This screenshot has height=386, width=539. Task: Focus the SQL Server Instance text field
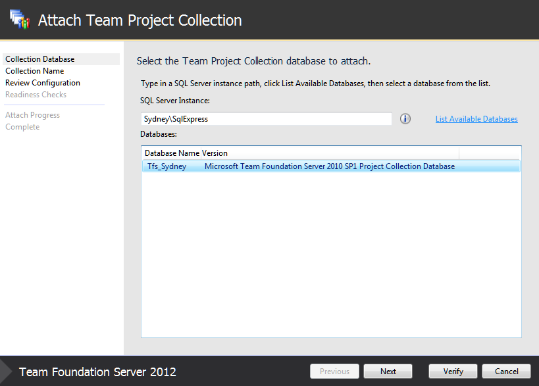(x=266, y=119)
